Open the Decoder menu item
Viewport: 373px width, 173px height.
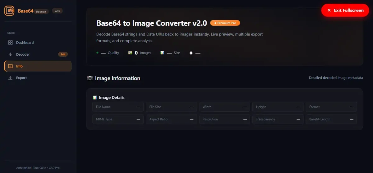[38, 54]
